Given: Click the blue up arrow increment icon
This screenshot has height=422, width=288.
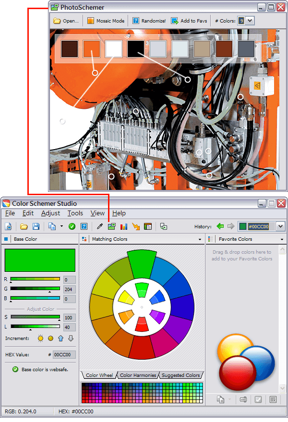Looking at the screenshot, I should tap(60, 338).
